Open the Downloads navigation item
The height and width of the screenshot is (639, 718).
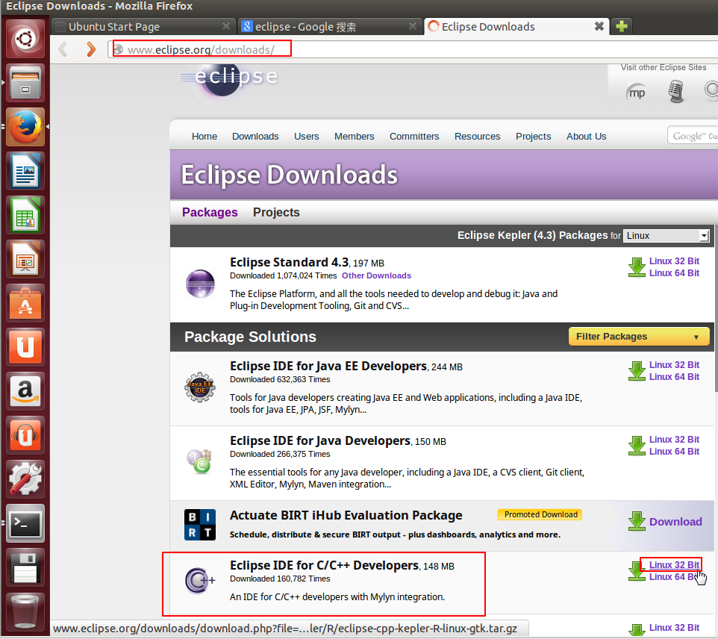pos(255,137)
